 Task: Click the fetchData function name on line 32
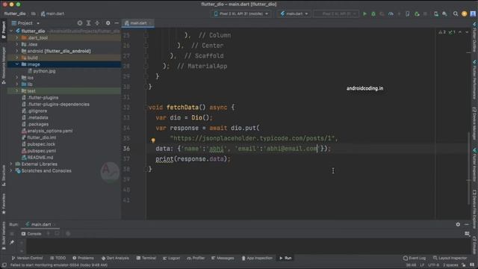point(182,108)
